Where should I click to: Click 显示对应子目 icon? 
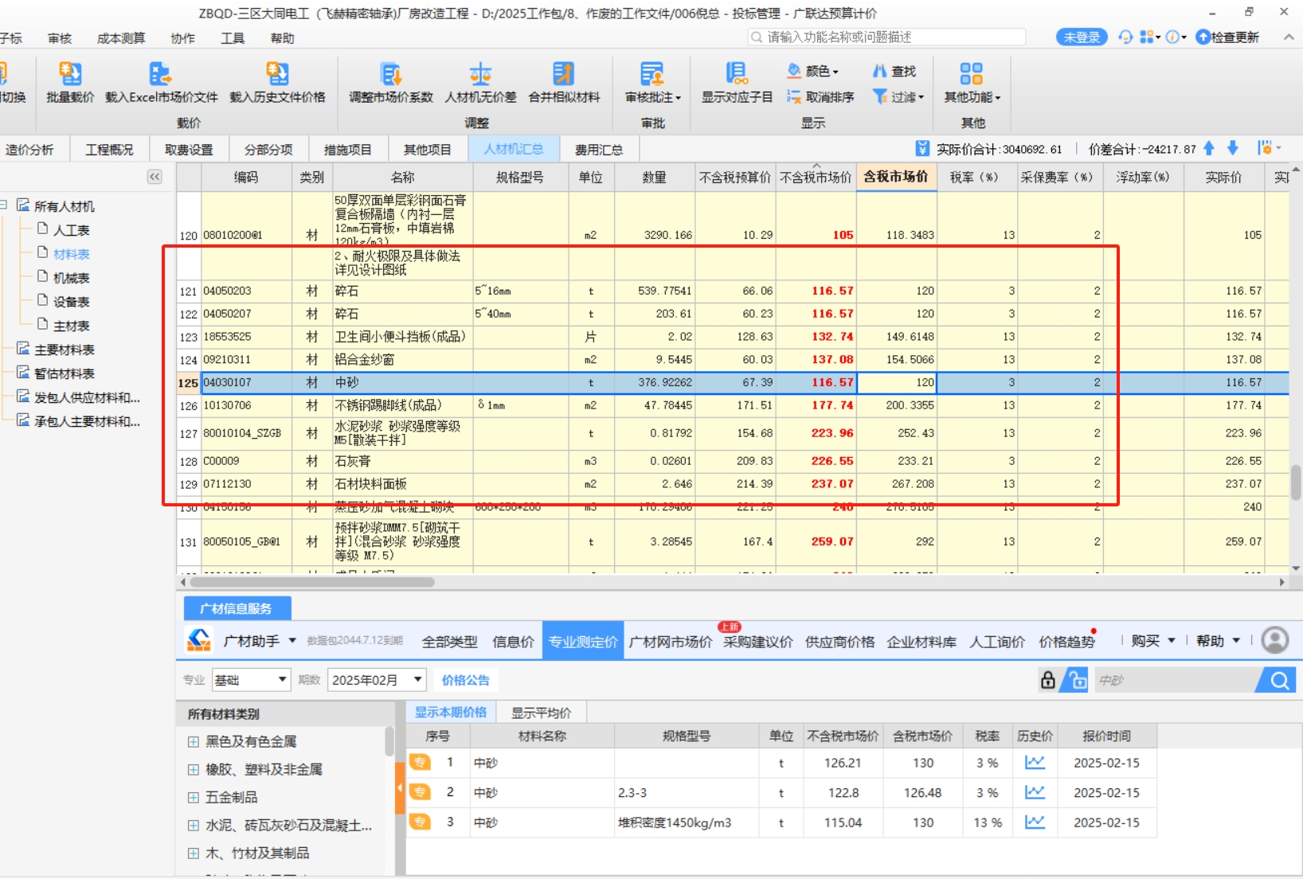(737, 75)
